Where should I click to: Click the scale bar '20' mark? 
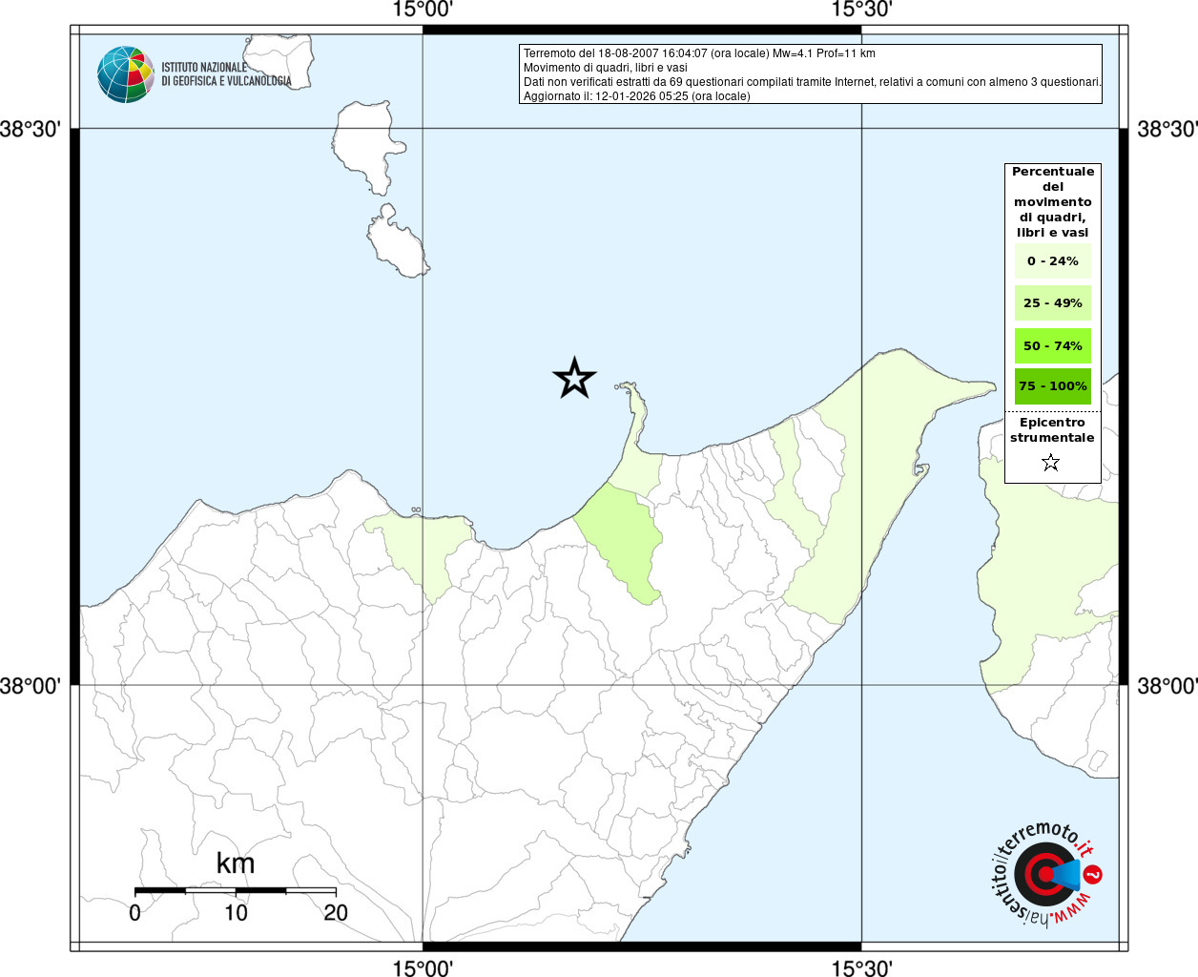tap(336, 913)
